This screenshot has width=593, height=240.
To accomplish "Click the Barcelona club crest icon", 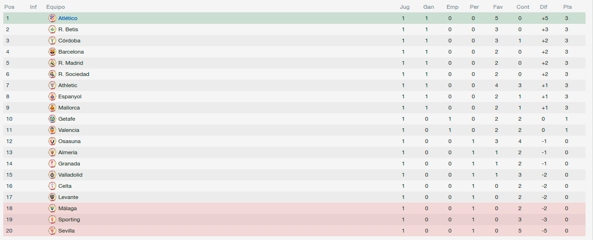I will pos(52,52).
